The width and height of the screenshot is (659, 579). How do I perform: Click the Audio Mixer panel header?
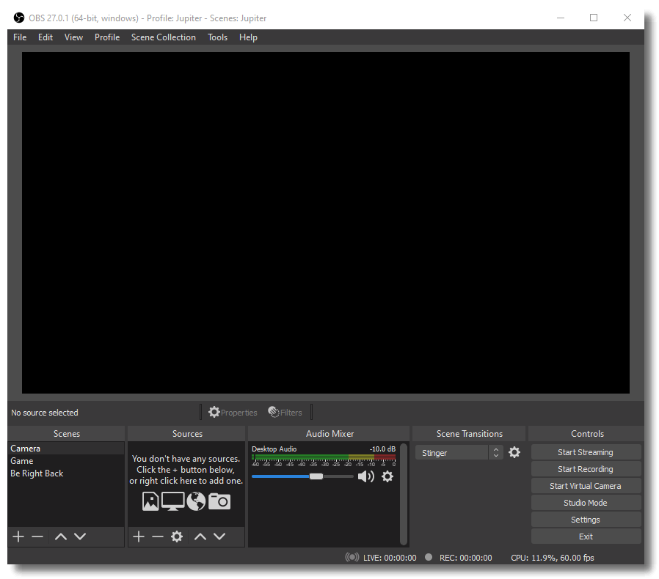click(329, 434)
